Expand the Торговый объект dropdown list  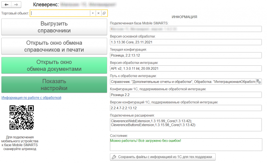coord(93,13)
